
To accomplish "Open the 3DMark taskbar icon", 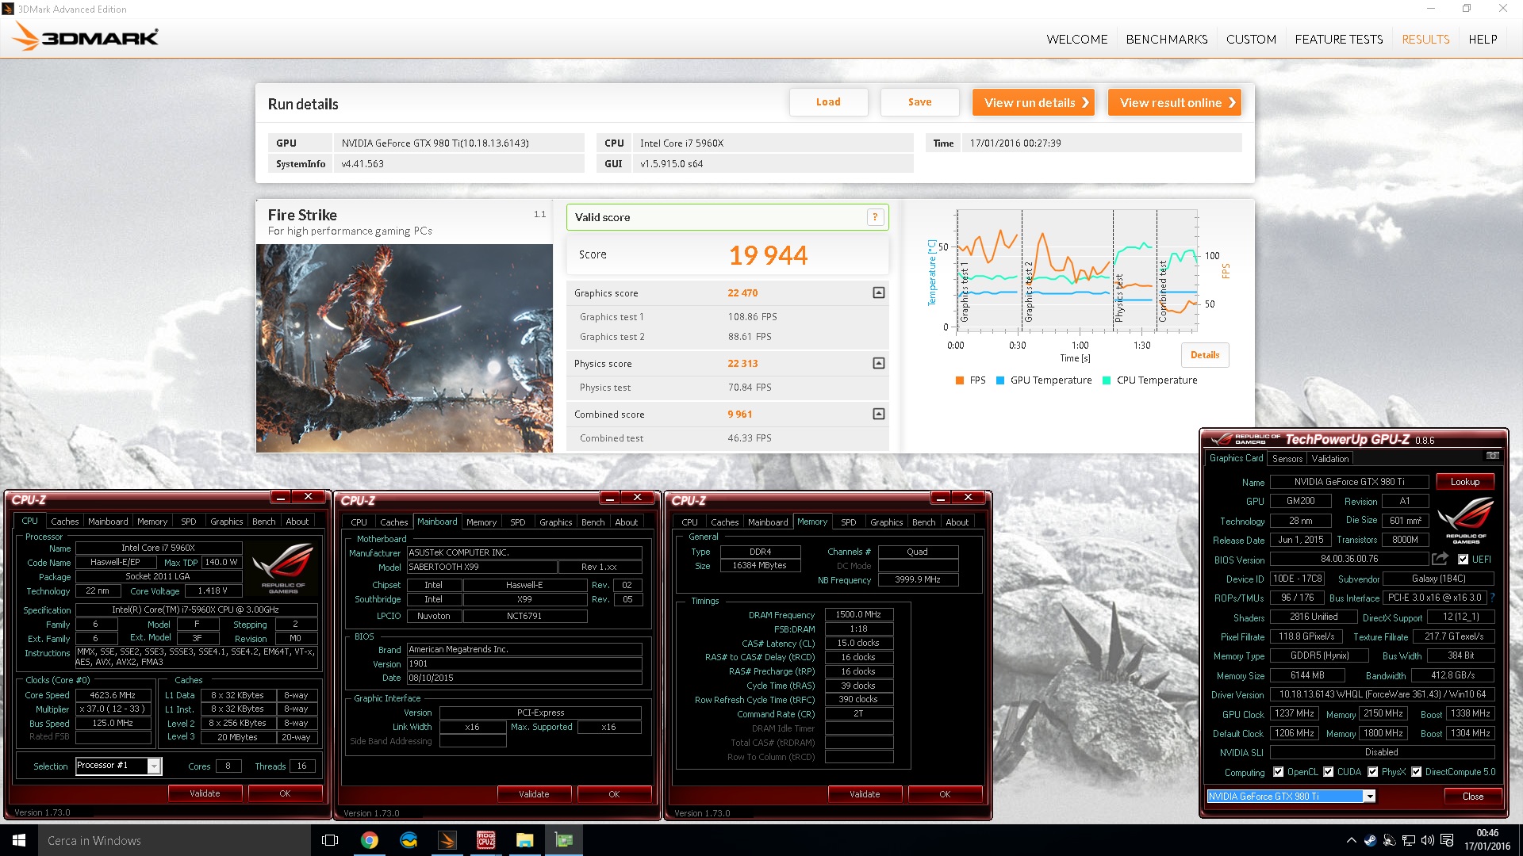I will tap(447, 840).
